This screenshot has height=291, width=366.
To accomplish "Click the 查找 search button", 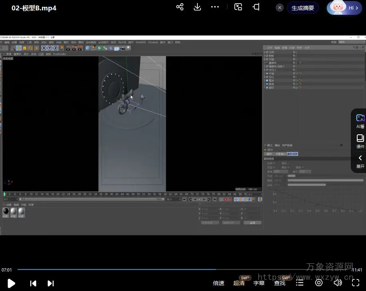I will [x=280, y=283].
